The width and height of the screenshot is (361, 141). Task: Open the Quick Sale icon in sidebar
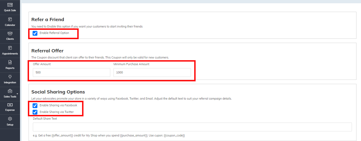coord(10,5)
